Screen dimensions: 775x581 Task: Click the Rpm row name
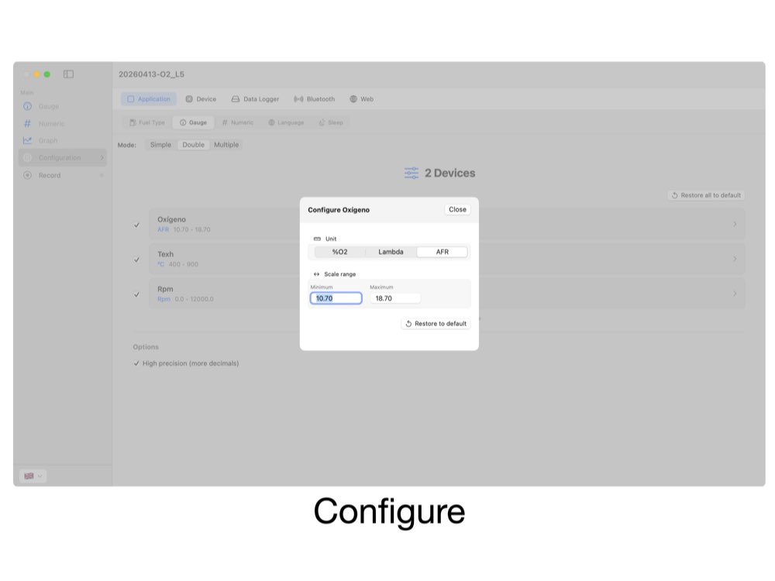[165, 289]
